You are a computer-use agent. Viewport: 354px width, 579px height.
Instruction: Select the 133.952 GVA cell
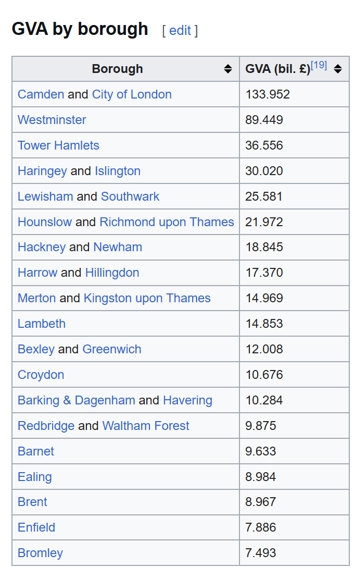coord(268,94)
